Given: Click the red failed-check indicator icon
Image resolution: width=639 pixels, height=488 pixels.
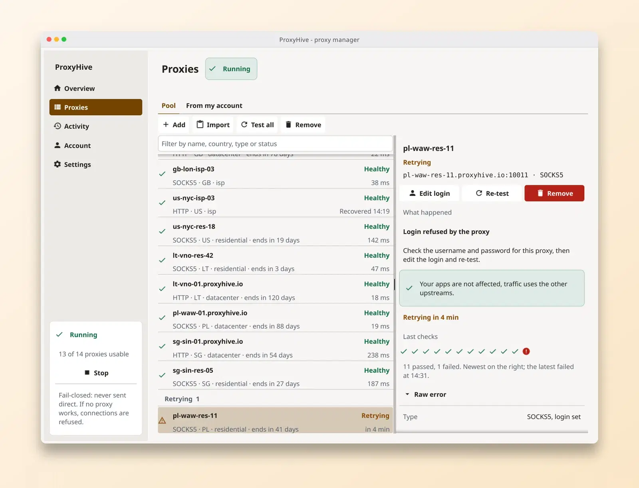Looking at the screenshot, I should (x=526, y=351).
